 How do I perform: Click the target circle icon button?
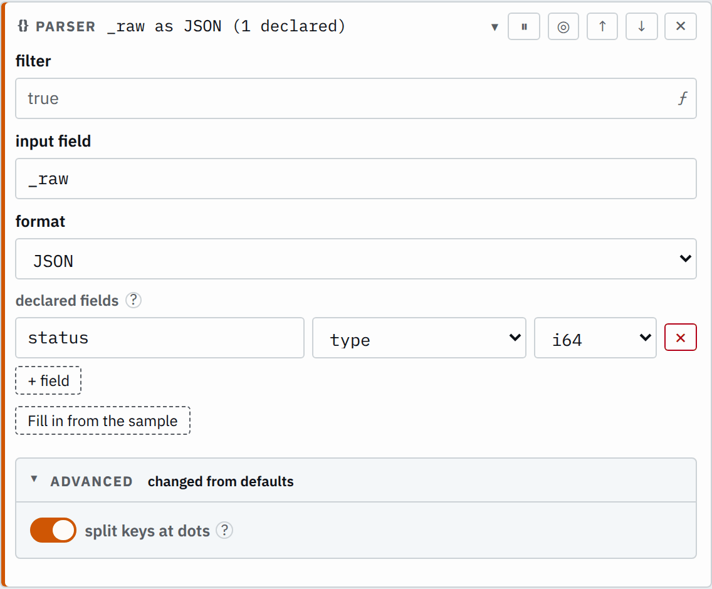563,27
